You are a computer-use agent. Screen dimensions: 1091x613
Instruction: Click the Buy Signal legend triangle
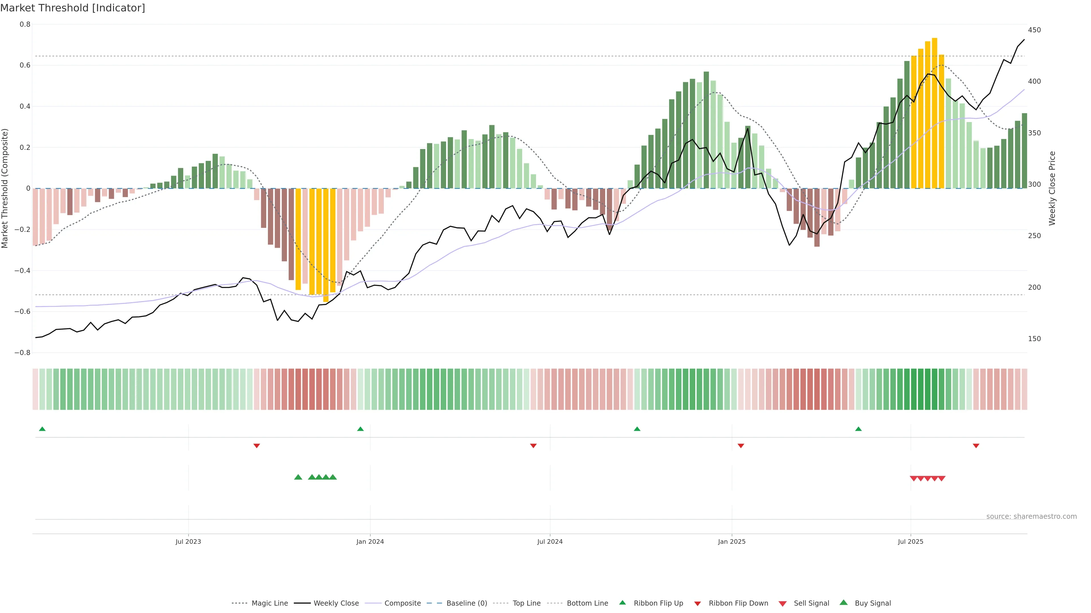[x=844, y=602]
